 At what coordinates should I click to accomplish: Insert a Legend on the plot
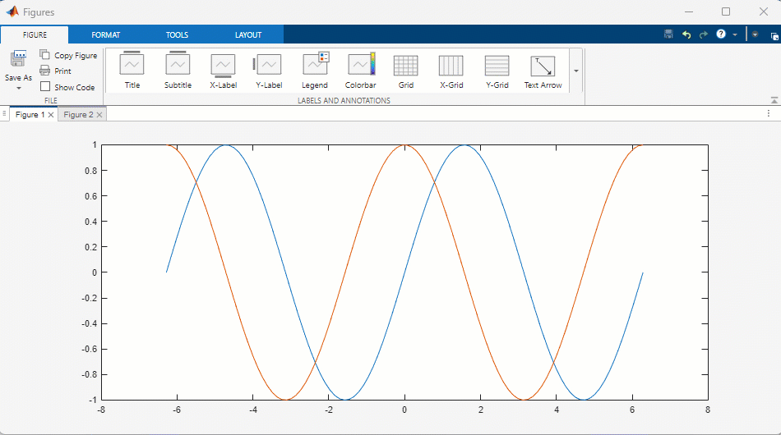315,70
